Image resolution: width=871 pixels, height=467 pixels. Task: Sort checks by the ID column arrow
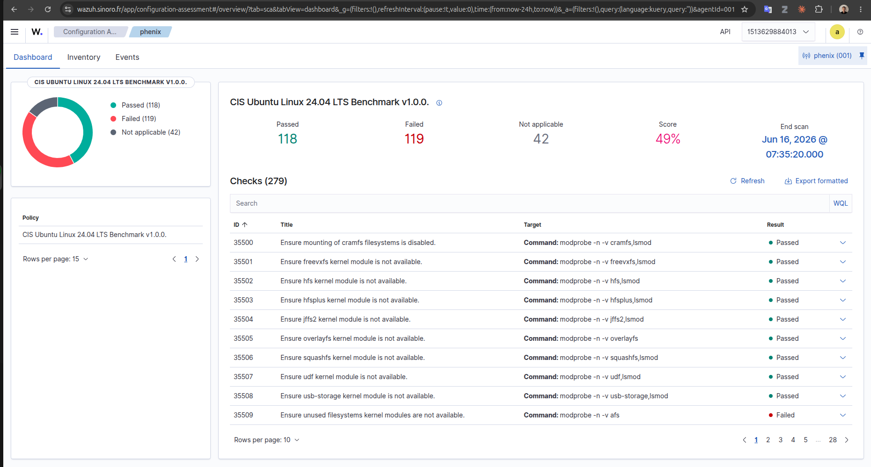pyautogui.click(x=244, y=225)
